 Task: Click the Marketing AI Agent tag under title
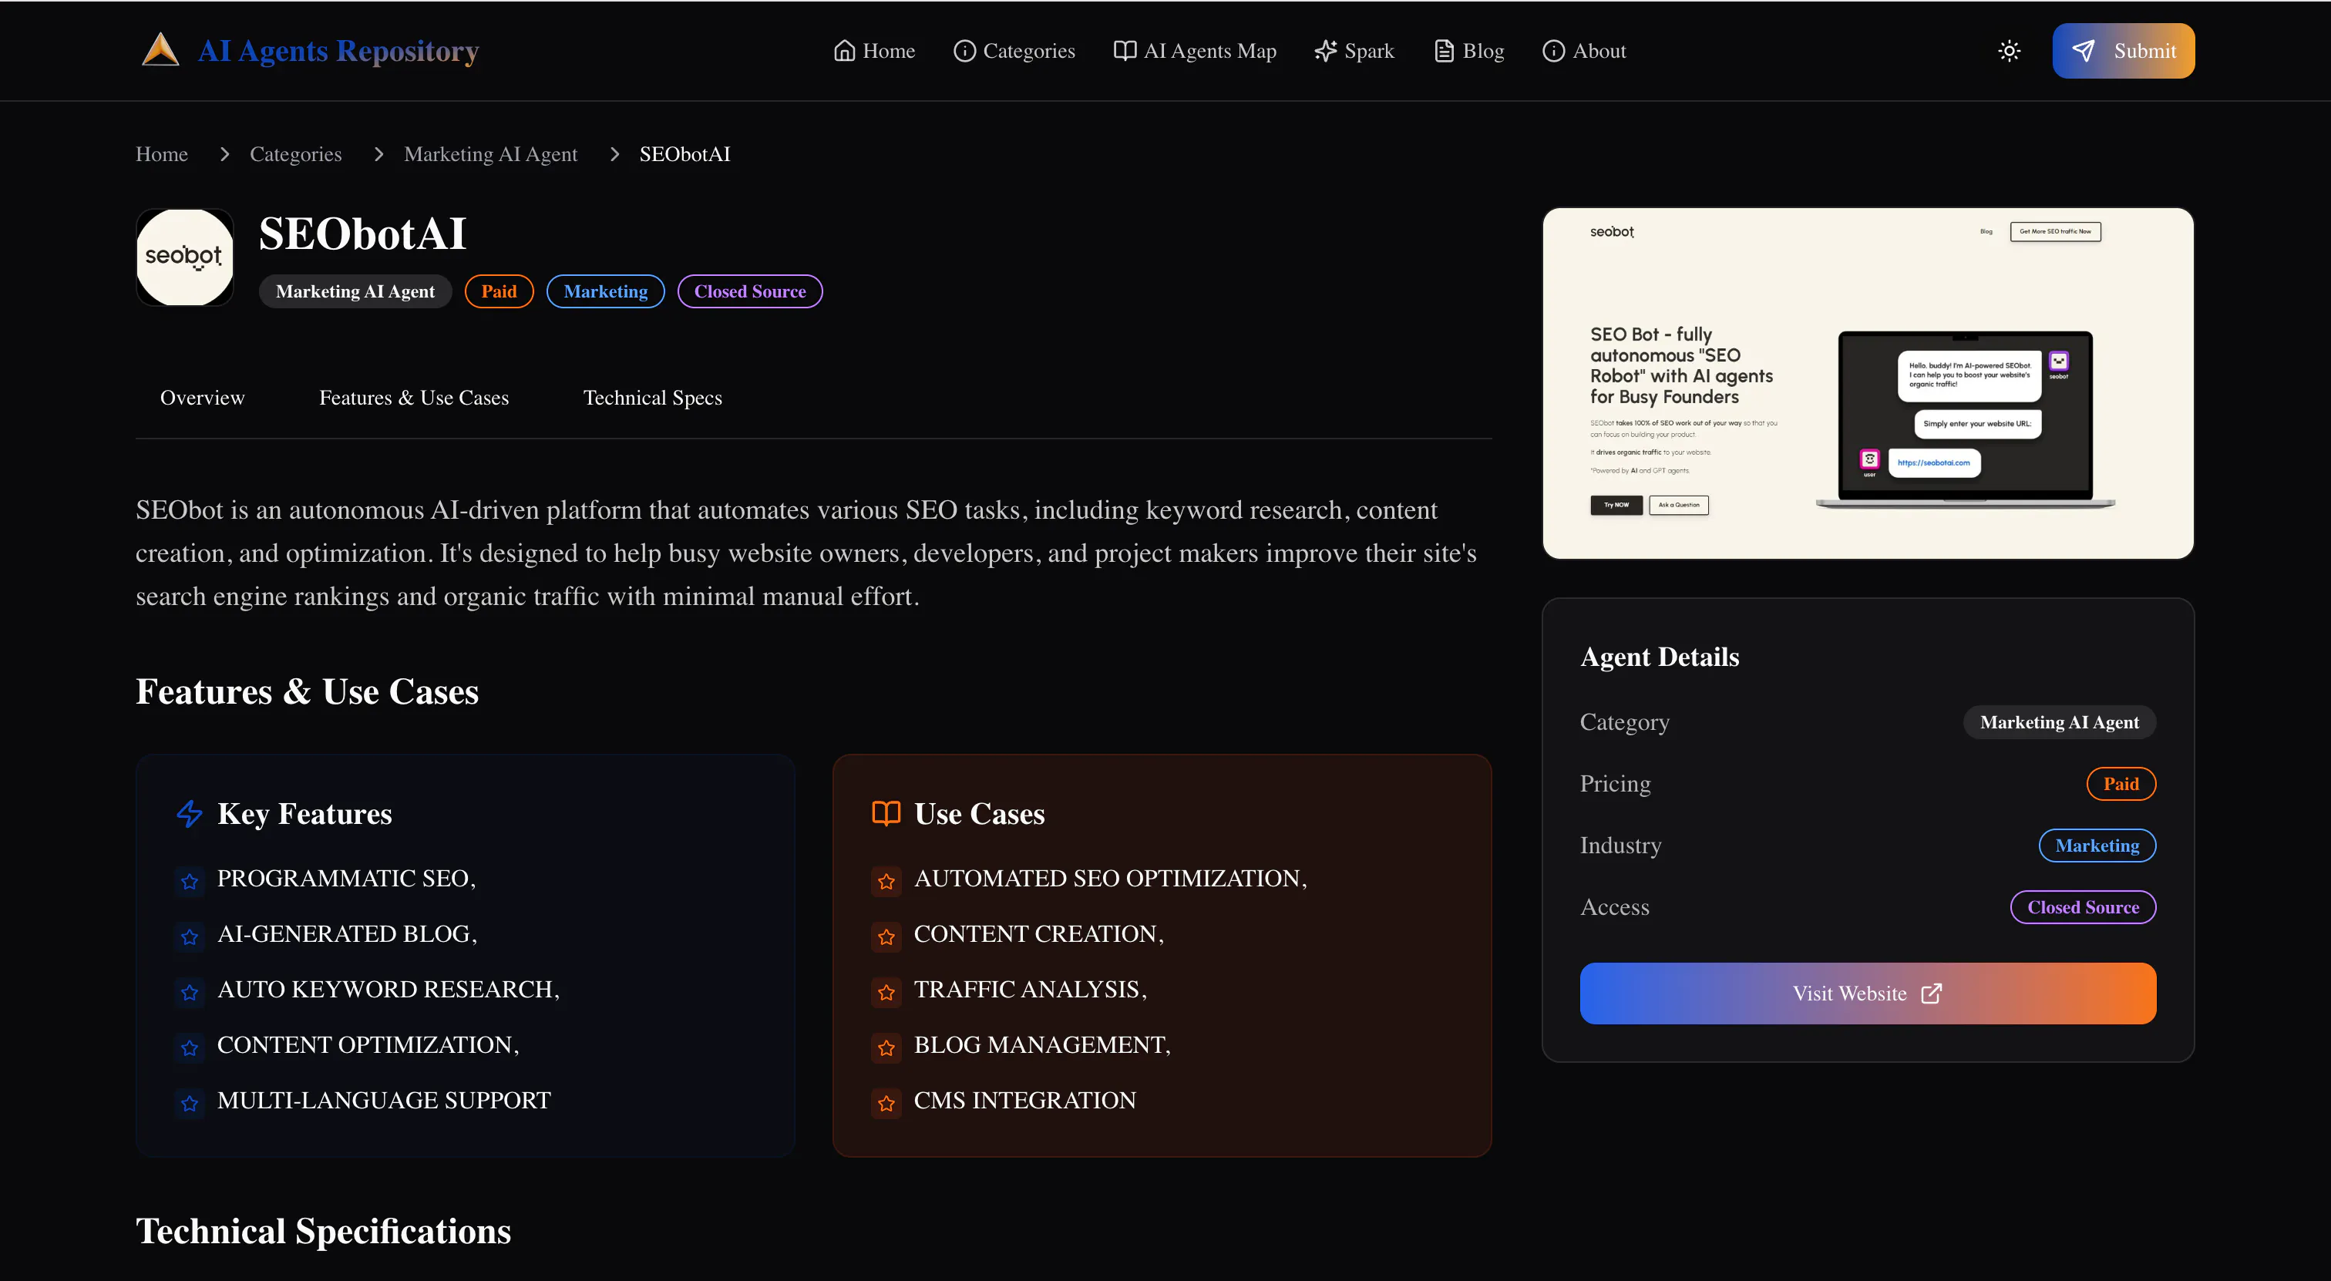click(355, 291)
